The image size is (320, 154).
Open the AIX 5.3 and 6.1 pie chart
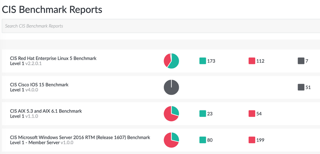point(172,114)
